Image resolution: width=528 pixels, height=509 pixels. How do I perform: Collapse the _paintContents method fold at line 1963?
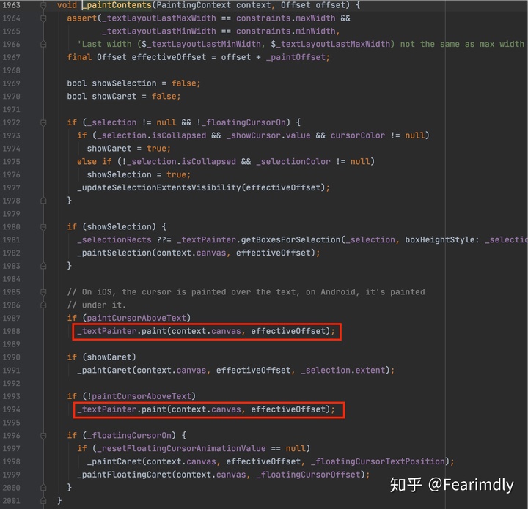(43, 5)
